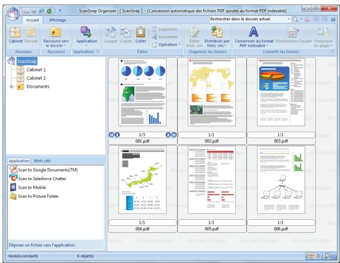
Task: Select Cabinet 2 in folder tree
Action: click(x=36, y=78)
